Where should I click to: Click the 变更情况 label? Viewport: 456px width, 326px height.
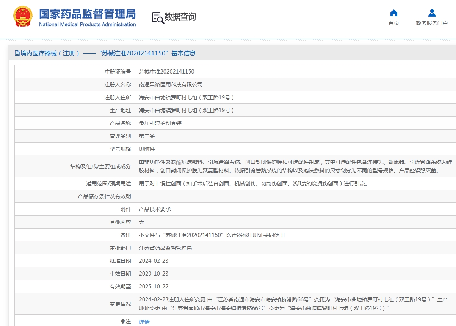pos(120,304)
